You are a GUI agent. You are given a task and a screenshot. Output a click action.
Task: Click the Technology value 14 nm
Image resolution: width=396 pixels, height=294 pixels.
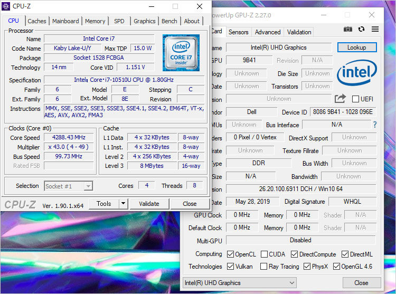click(59, 67)
